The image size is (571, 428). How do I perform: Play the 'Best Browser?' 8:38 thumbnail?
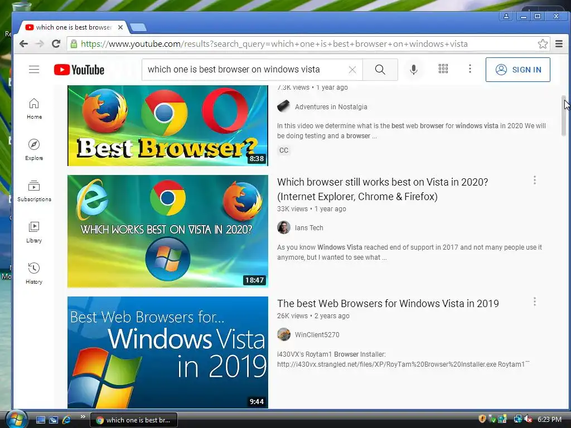pos(167,125)
